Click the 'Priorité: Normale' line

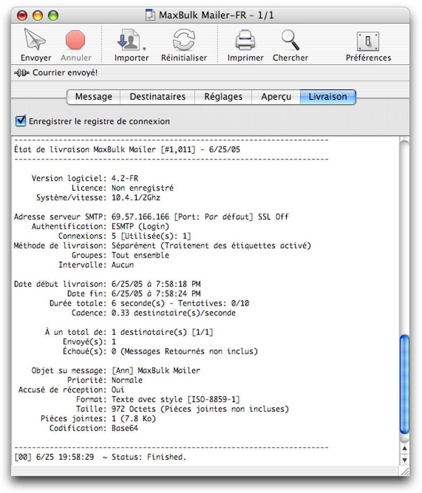click(x=105, y=380)
